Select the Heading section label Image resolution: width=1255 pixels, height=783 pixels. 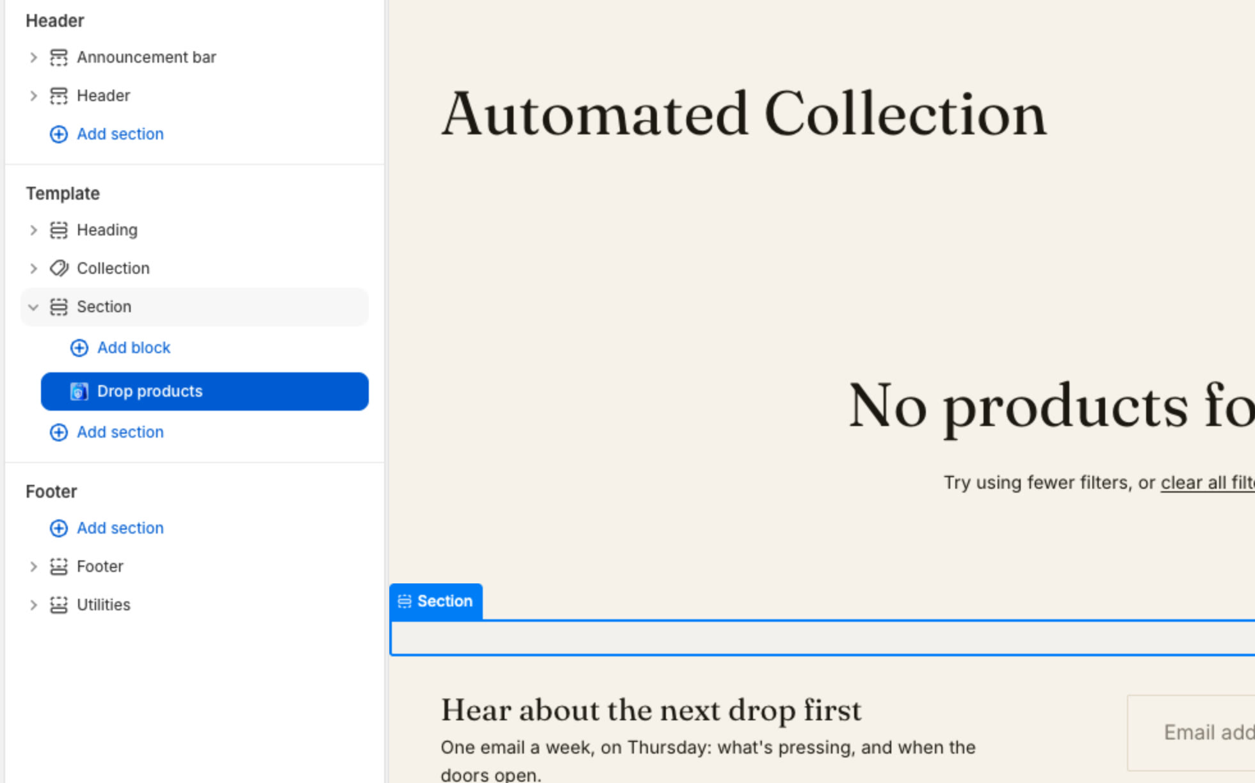click(x=107, y=230)
